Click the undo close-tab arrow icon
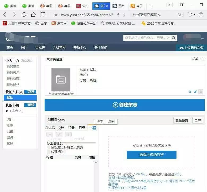This screenshot has height=192, width=207. pyautogui.click(x=190, y=15)
